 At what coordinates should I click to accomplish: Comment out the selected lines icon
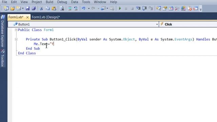[x=70, y=8]
